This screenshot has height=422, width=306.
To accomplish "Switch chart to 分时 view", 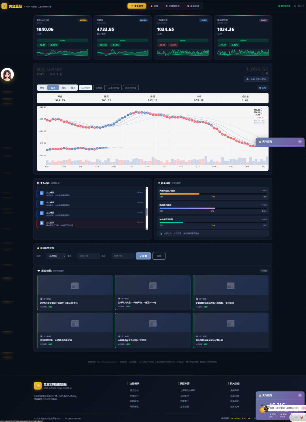I will (42, 88).
